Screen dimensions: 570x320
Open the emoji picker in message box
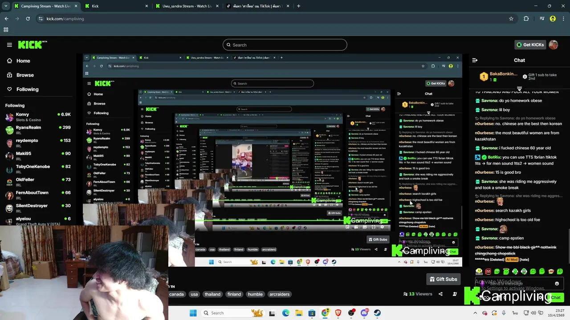[557, 284]
